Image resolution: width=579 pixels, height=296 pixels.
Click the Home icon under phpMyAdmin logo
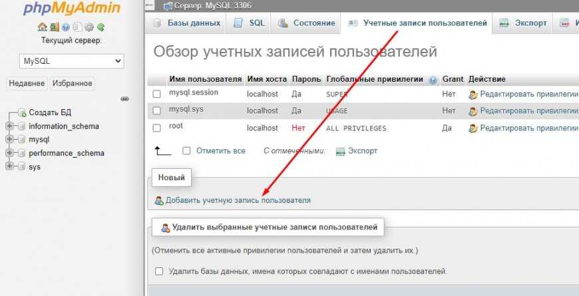click(42, 27)
